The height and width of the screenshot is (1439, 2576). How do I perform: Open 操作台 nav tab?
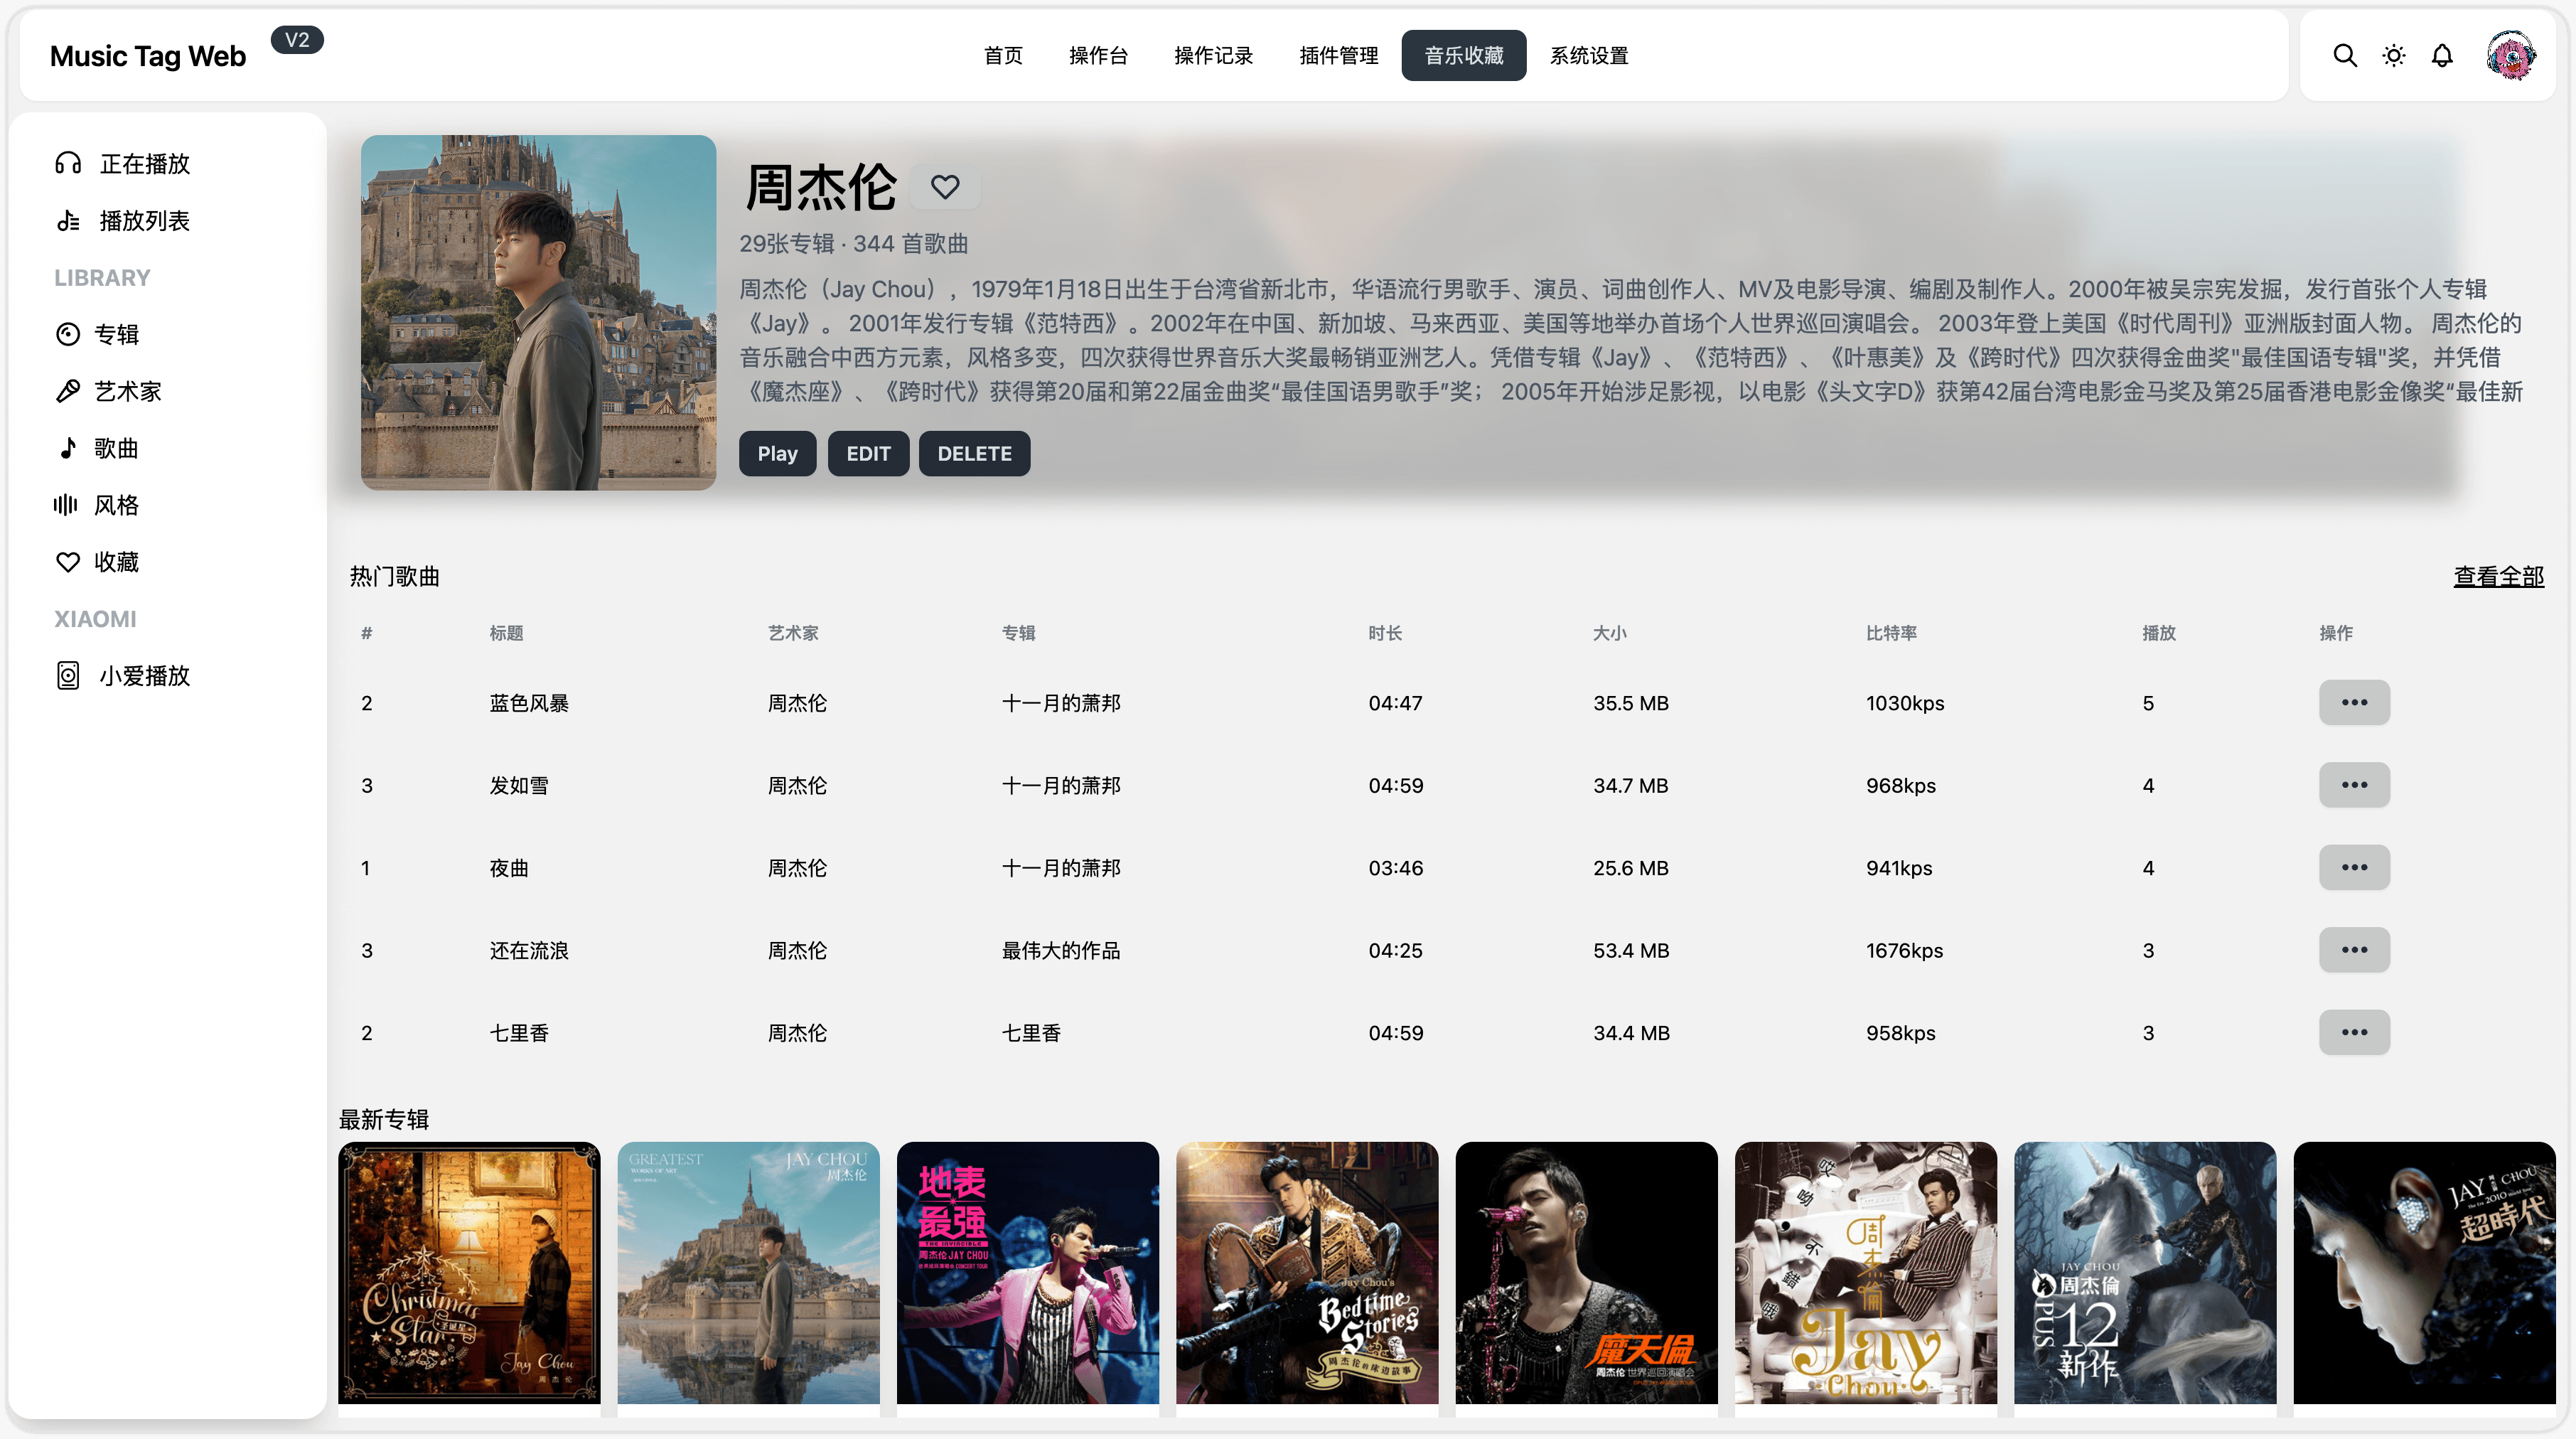pyautogui.click(x=1098, y=56)
